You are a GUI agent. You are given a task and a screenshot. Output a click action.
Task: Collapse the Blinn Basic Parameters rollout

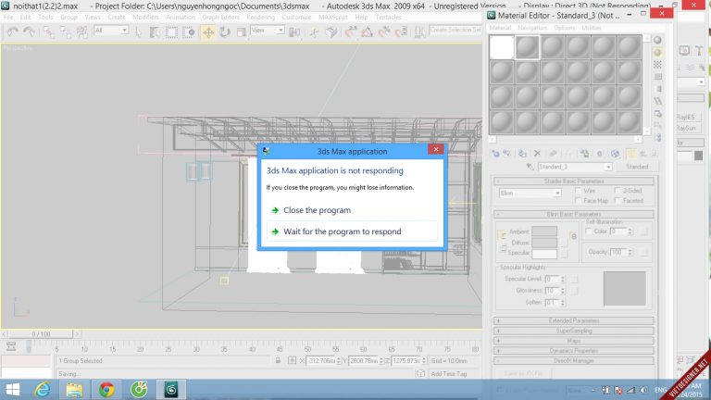pos(574,214)
